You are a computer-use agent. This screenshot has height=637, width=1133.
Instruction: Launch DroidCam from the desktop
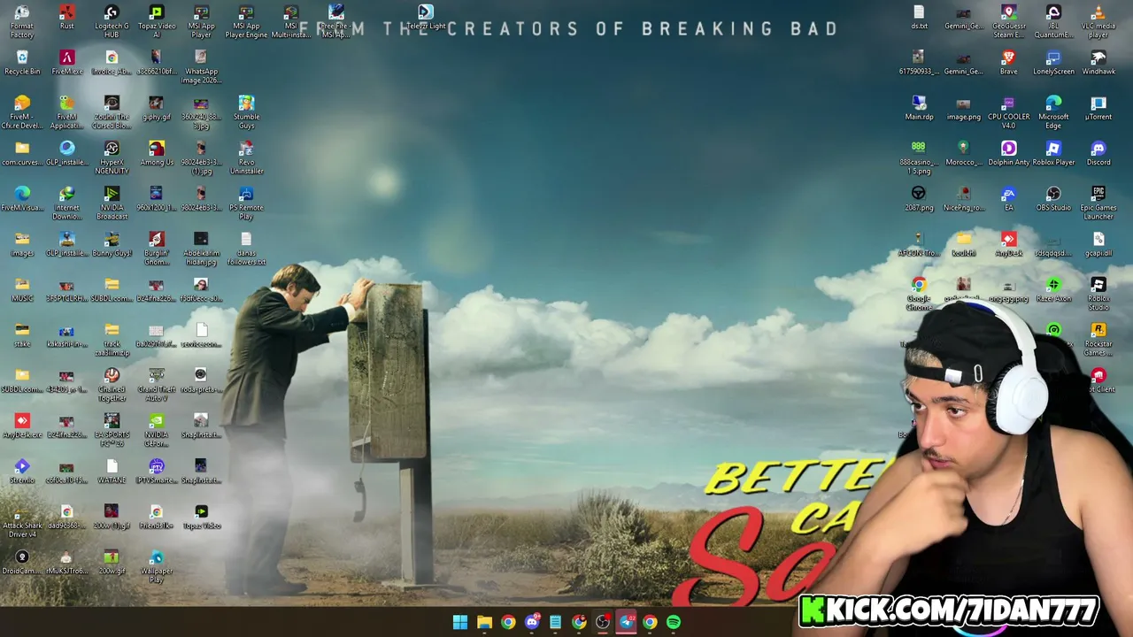(x=22, y=562)
